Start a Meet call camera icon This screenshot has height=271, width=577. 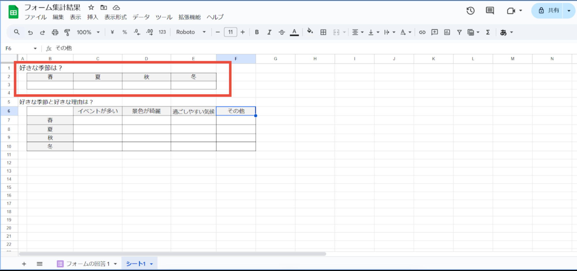511,11
